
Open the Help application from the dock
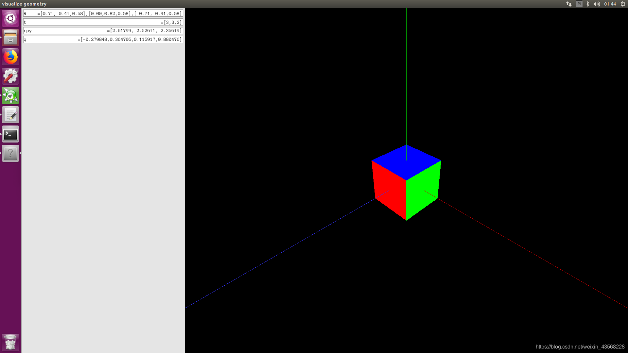10,153
